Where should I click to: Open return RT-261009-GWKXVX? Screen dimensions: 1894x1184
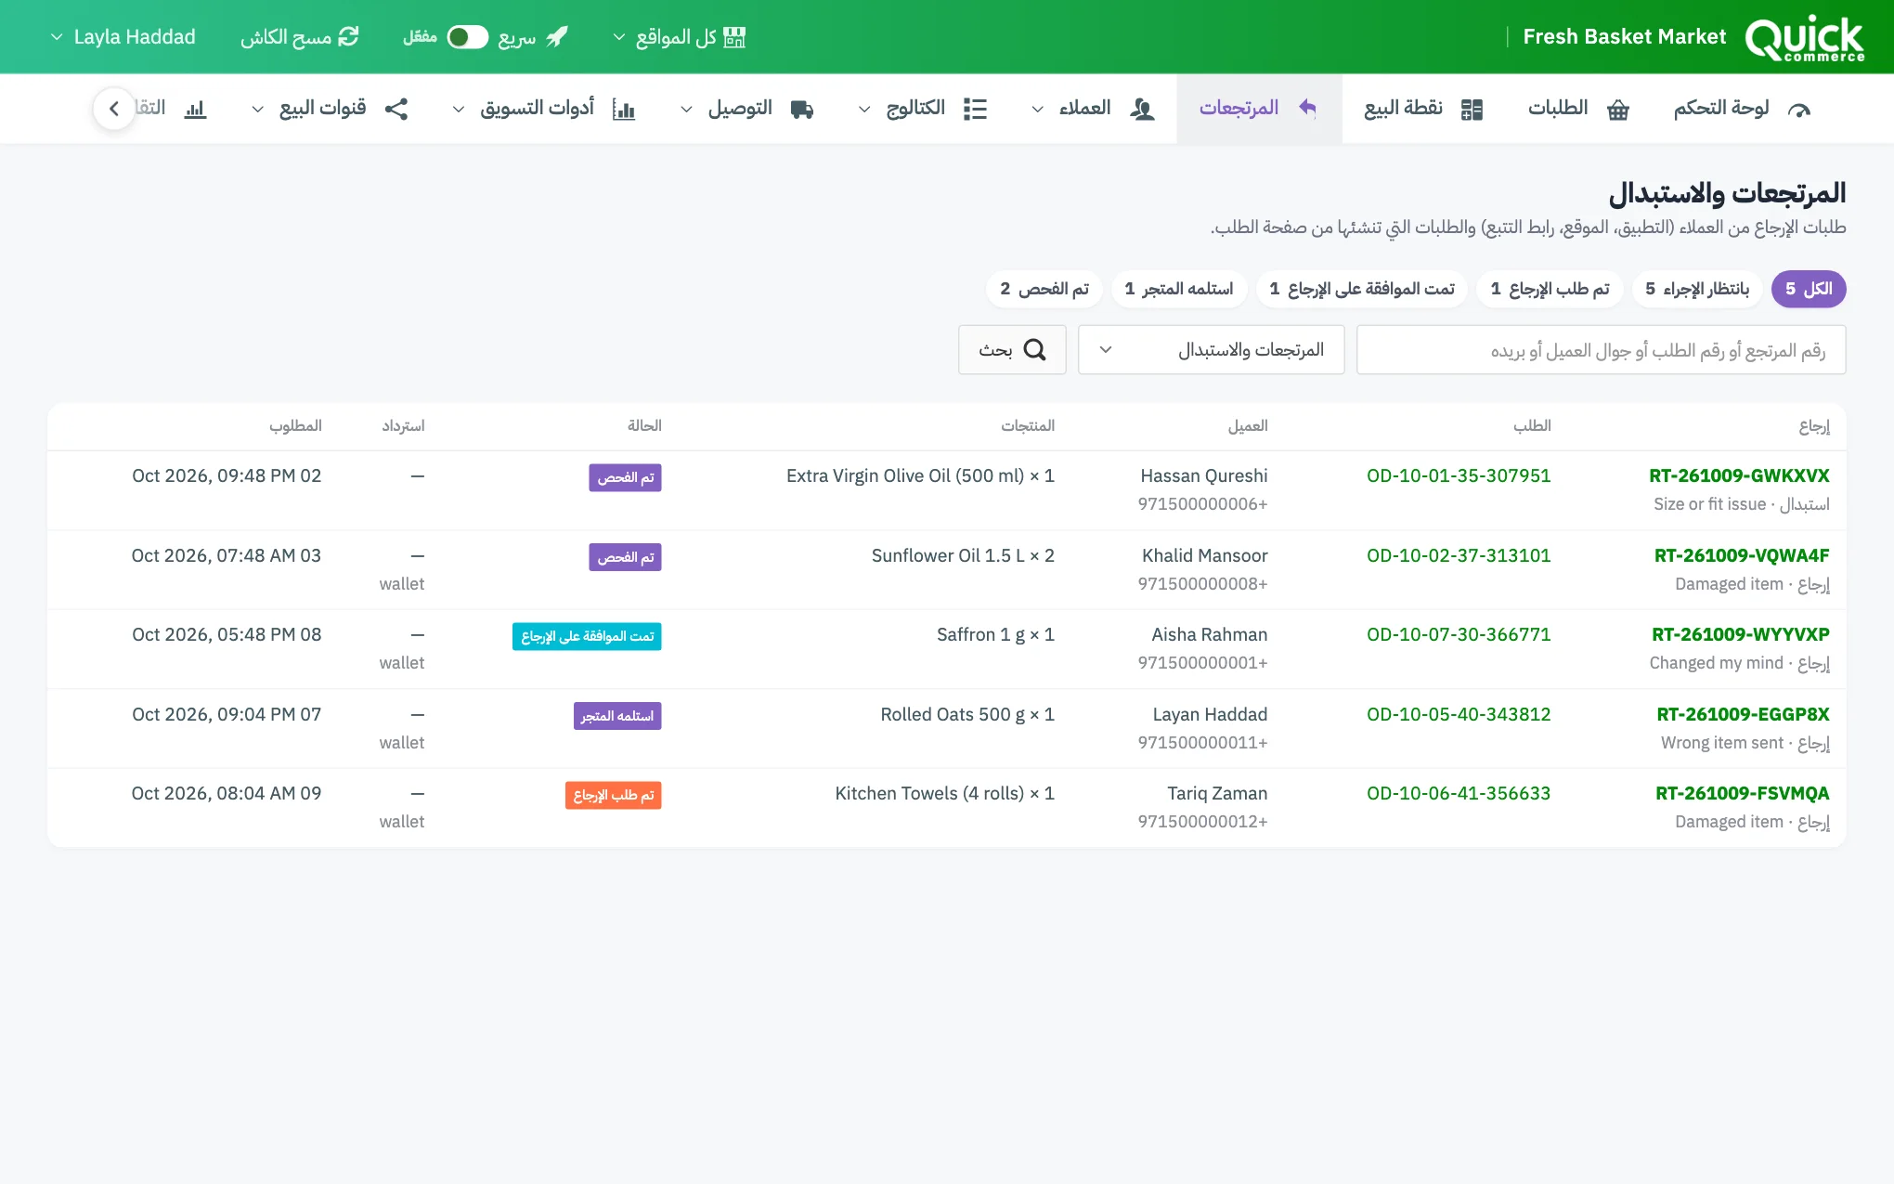click(1739, 475)
